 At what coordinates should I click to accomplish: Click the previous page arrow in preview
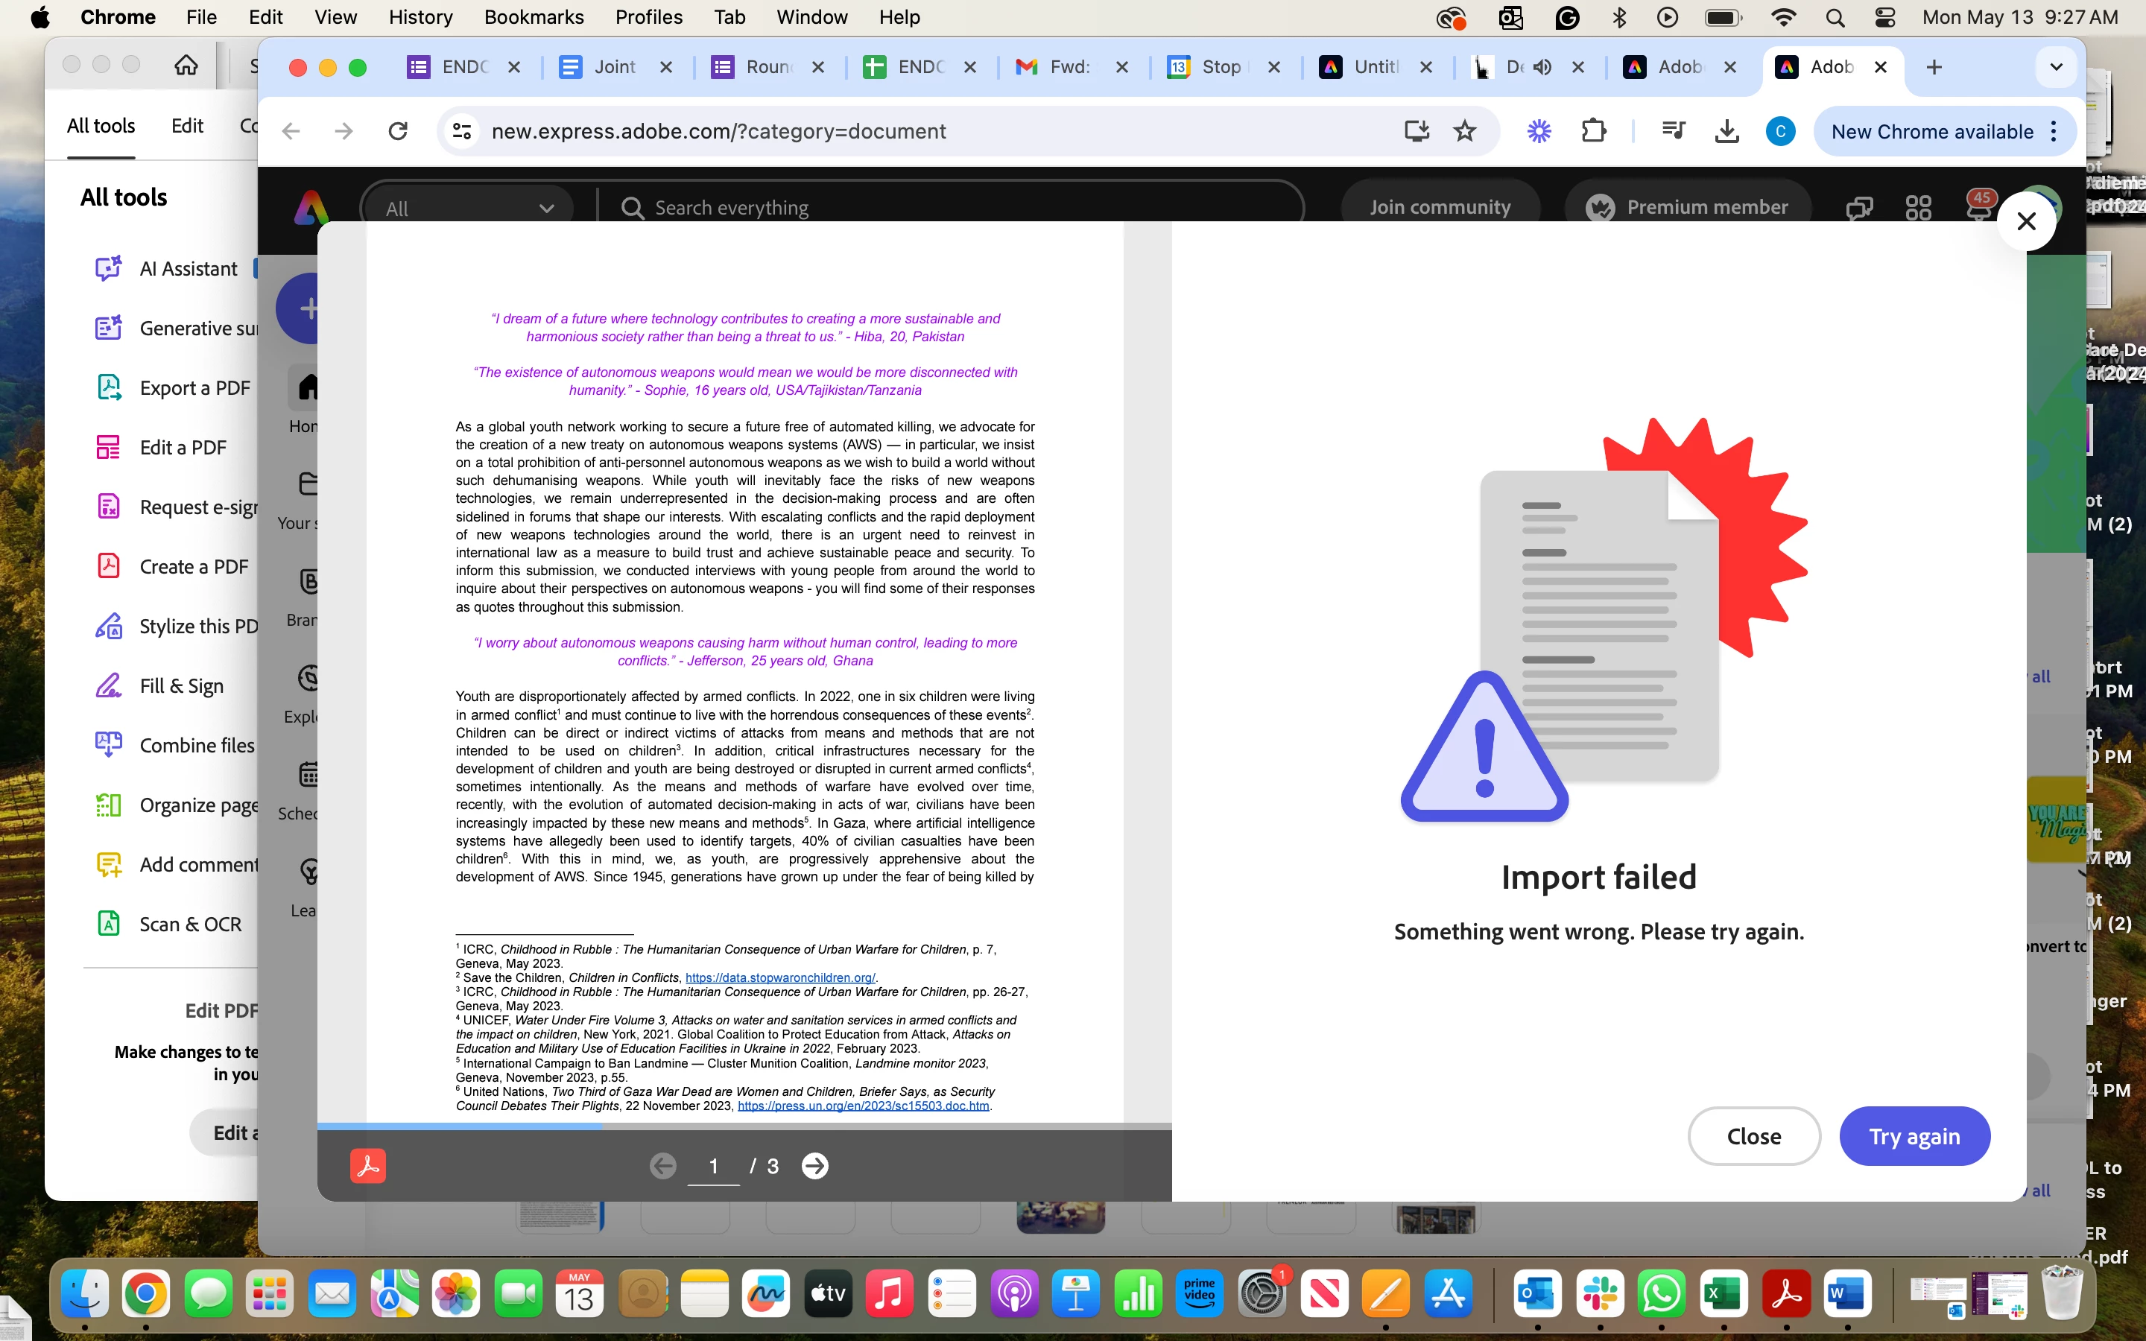tap(662, 1165)
